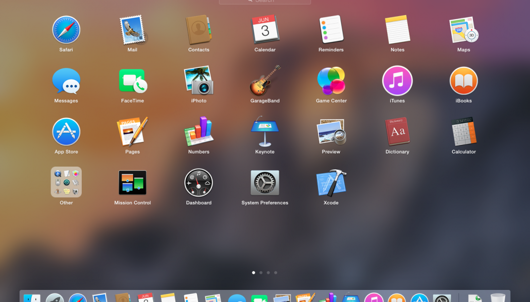Open Game Center
Image resolution: width=530 pixels, height=302 pixels.
pos(331,81)
